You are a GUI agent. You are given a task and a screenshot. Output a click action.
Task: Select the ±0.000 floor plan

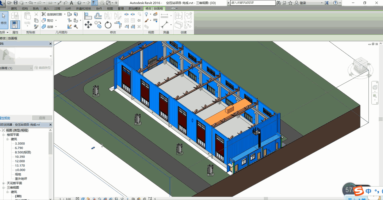click(x=20, y=170)
